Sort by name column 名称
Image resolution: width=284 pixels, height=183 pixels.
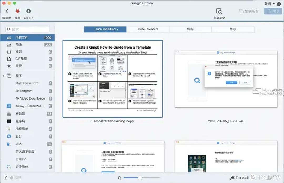190,29
